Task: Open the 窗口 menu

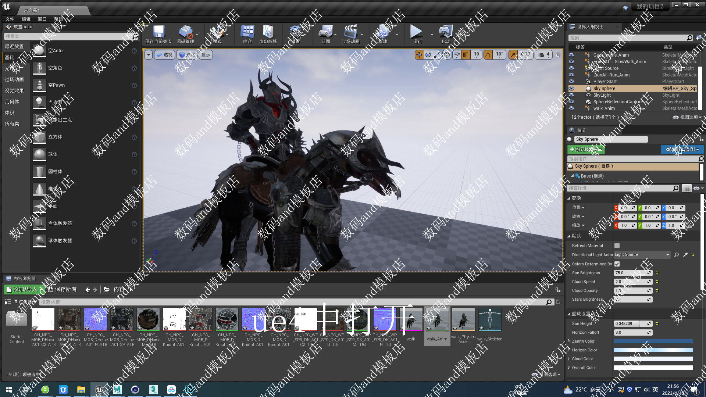Action: [x=42, y=19]
